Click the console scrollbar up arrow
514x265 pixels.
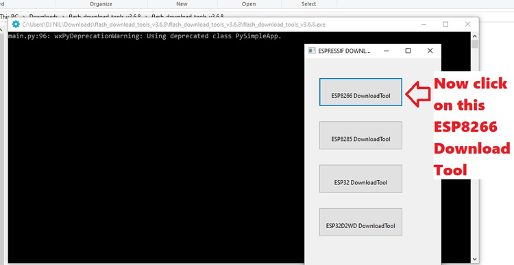[x=474, y=36]
